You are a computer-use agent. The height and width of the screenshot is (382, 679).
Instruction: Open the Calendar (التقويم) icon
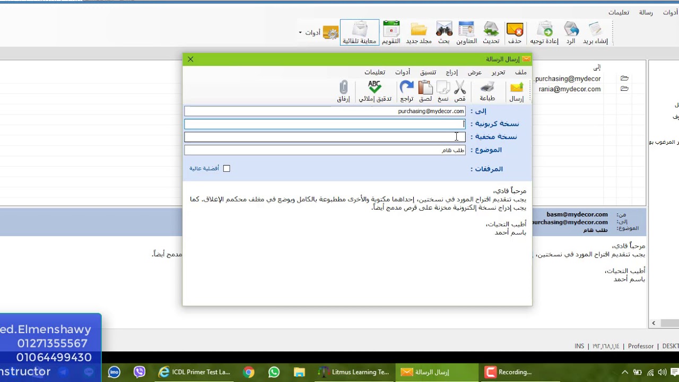[391, 33]
